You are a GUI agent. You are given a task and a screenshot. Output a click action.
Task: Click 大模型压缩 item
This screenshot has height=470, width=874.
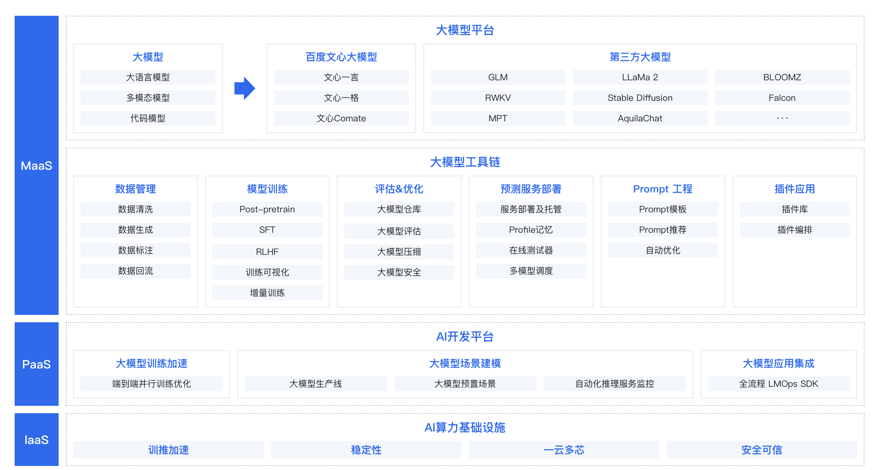[399, 252]
